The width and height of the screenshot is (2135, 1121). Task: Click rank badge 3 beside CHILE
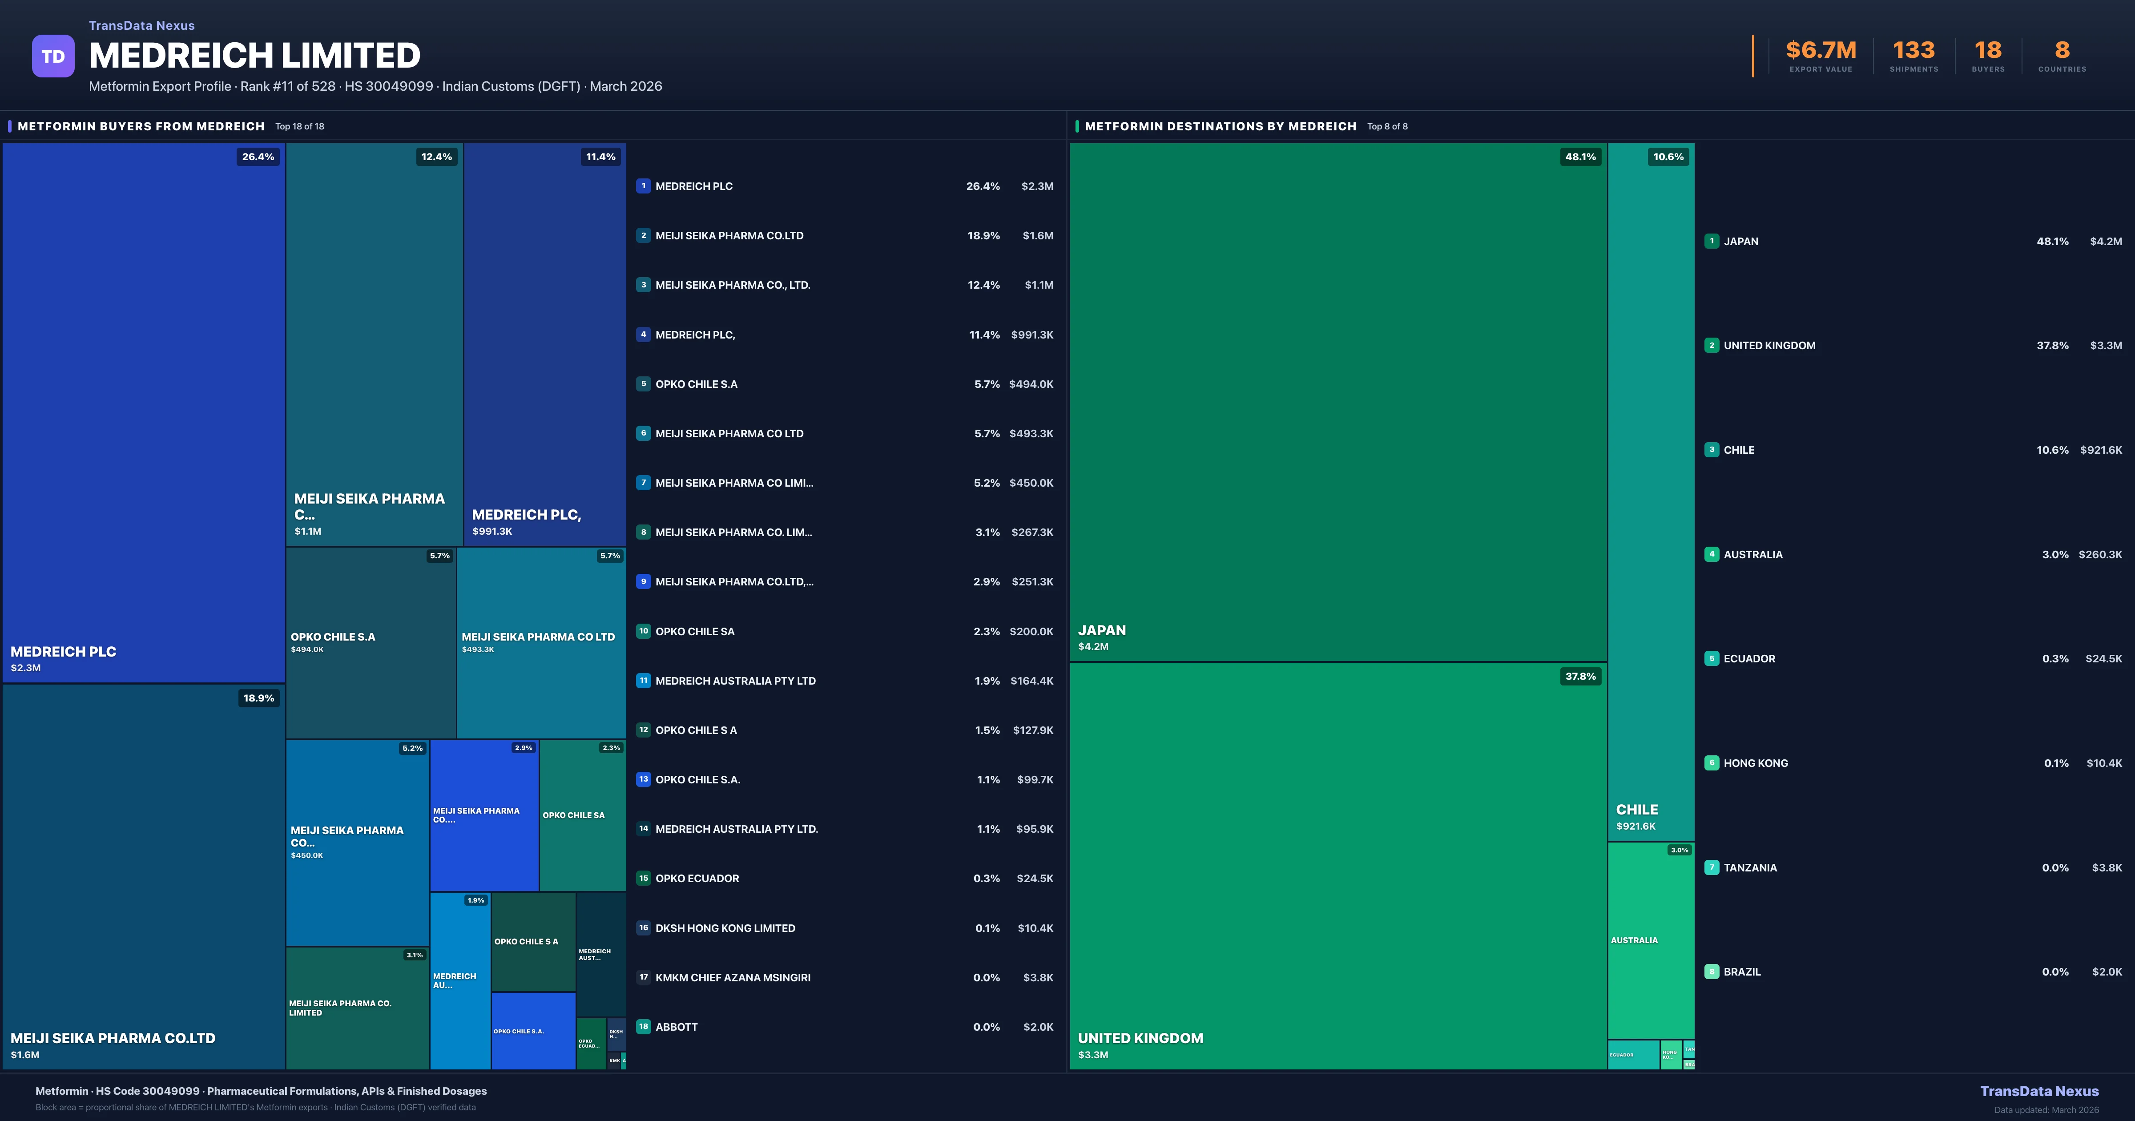(x=1712, y=450)
